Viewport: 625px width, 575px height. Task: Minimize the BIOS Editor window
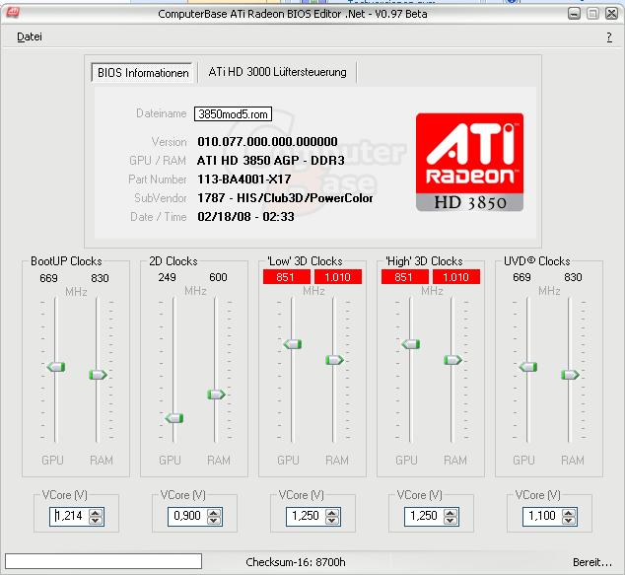574,14
